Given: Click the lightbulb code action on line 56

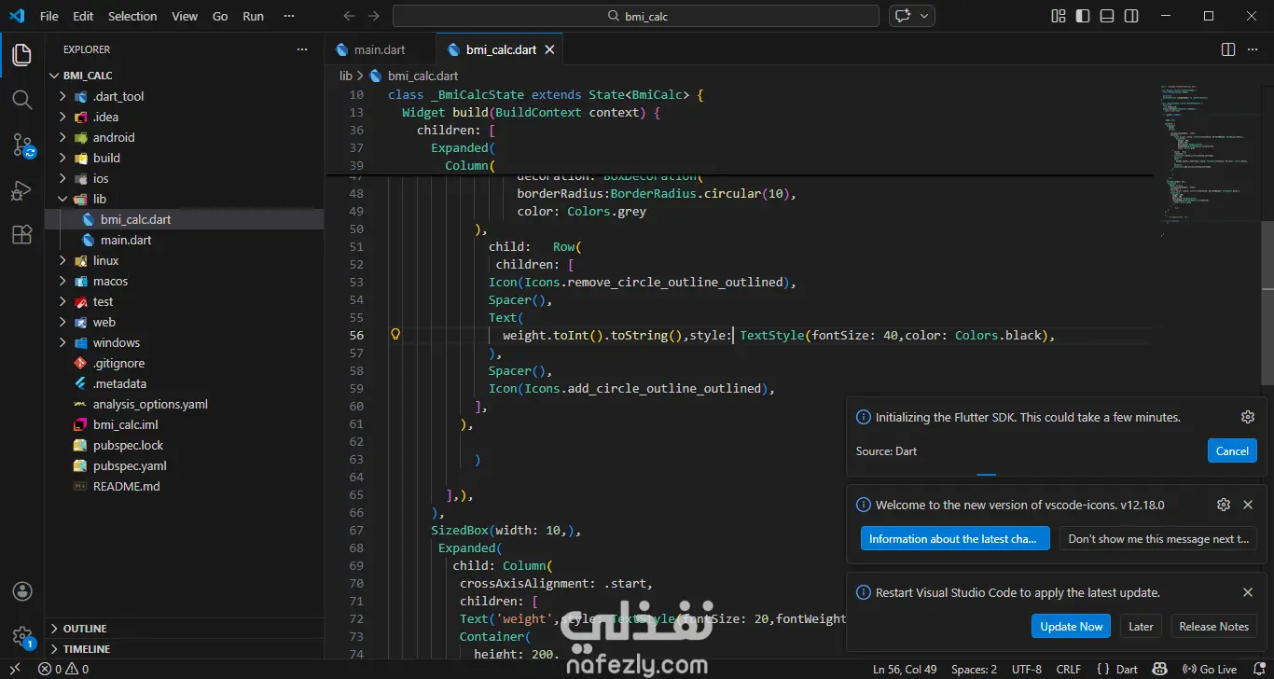Looking at the screenshot, I should [x=395, y=334].
